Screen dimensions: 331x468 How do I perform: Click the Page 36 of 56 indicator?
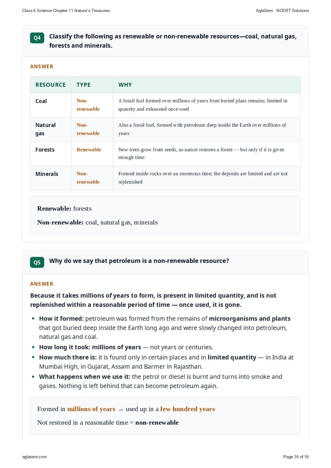click(296, 457)
